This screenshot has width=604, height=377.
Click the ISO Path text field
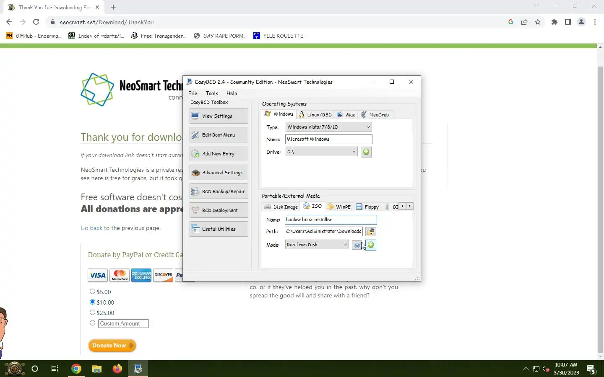pyautogui.click(x=323, y=231)
